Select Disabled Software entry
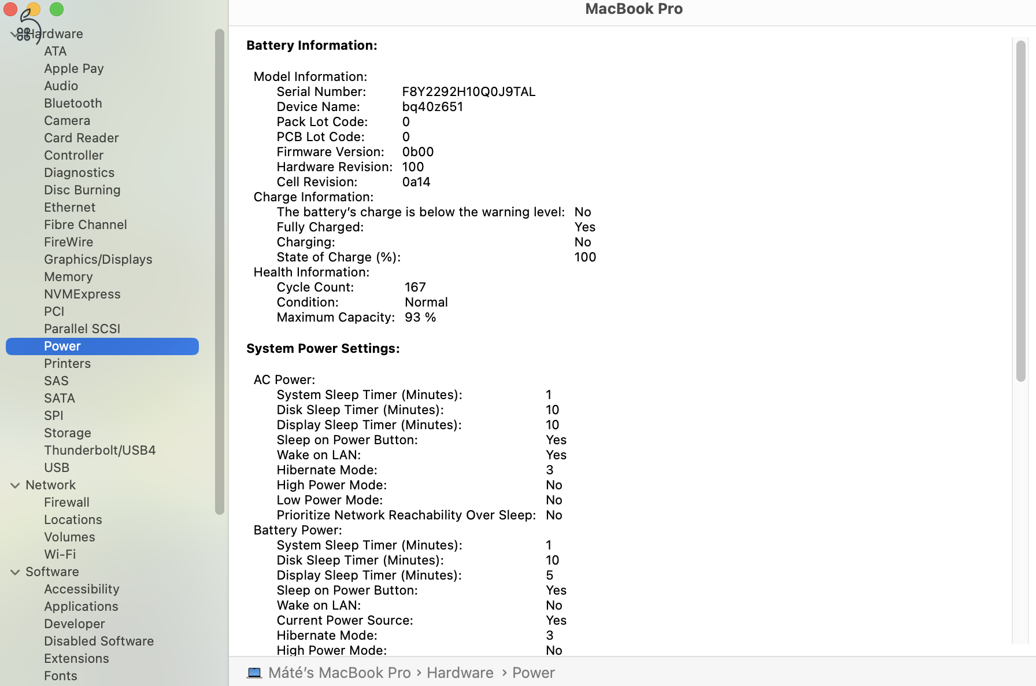 pyautogui.click(x=99, y=641)
